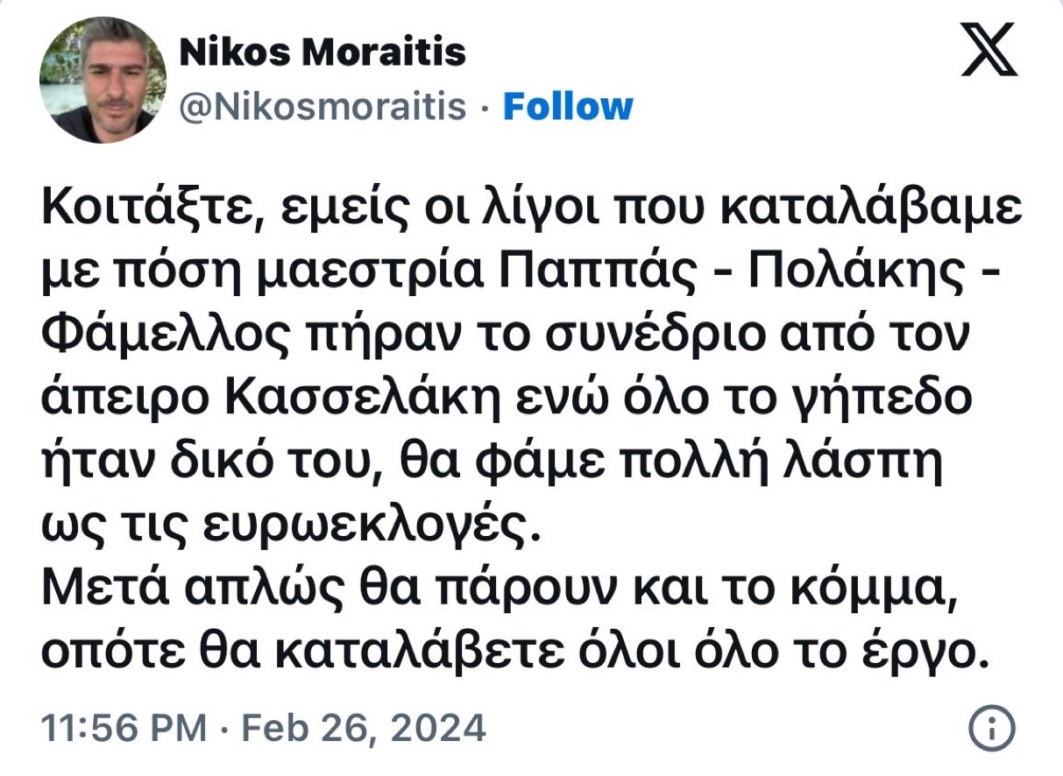1063x776 pixels.
Task: Click the display name "Nikos Moraitis"
Action: coord(322,55)
